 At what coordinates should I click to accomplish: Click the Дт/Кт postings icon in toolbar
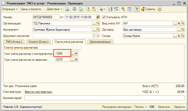[123, 9]
